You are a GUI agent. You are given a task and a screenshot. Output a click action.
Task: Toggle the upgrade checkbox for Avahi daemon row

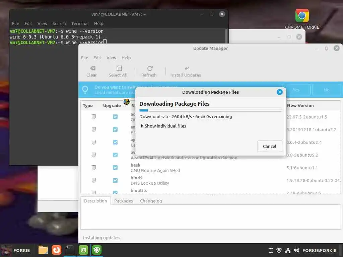115,155
